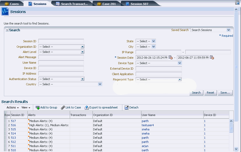Click the Detach table icon

pos(127,107)
